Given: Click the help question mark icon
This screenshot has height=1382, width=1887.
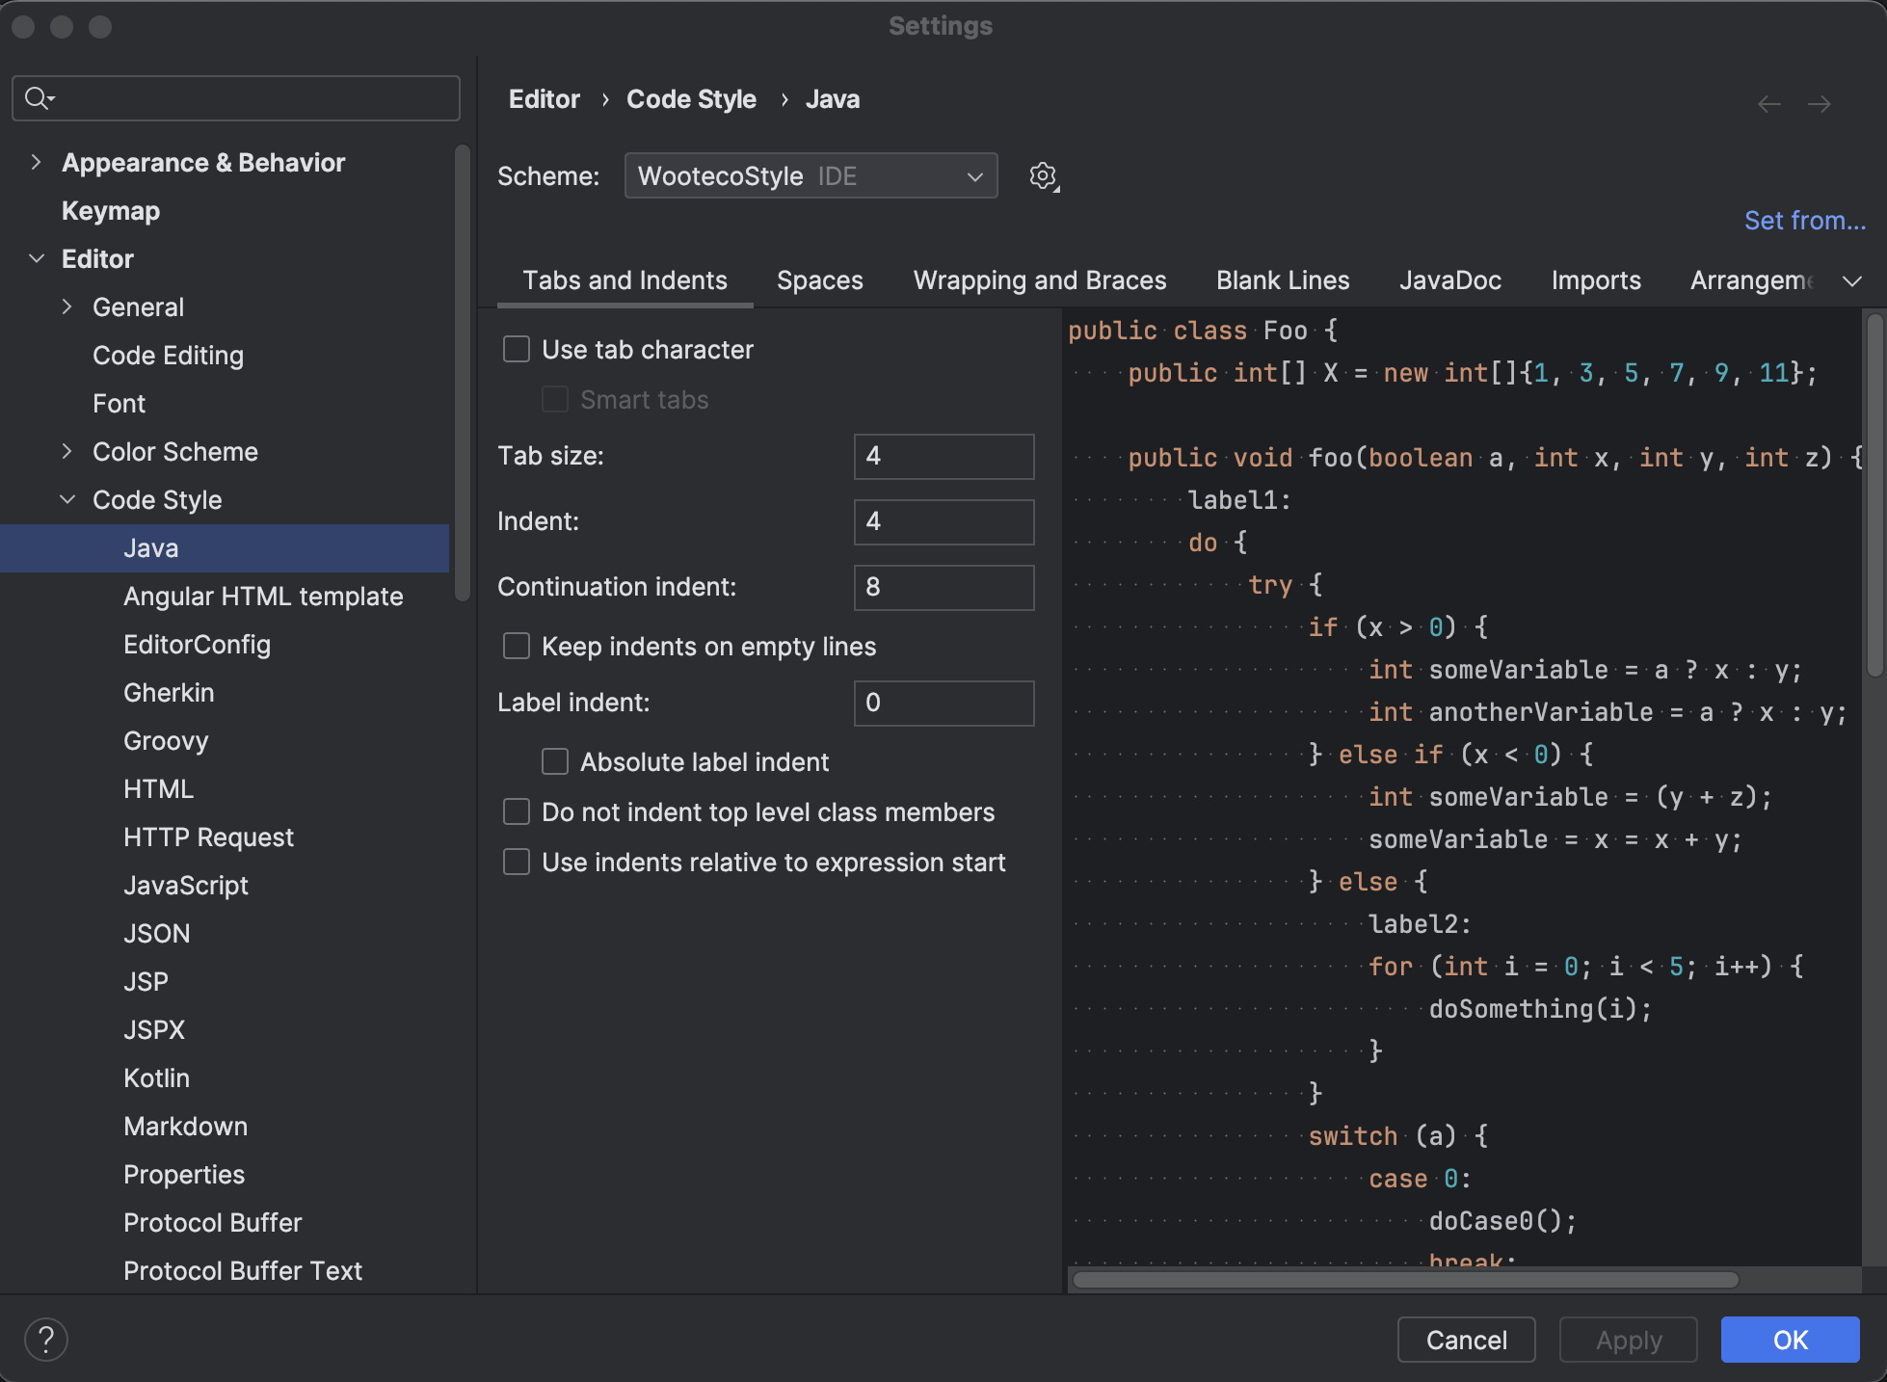Looking at the screenshot, I should point(45,1339).
